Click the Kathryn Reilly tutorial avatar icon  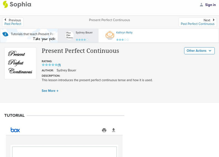click(110, 35)
